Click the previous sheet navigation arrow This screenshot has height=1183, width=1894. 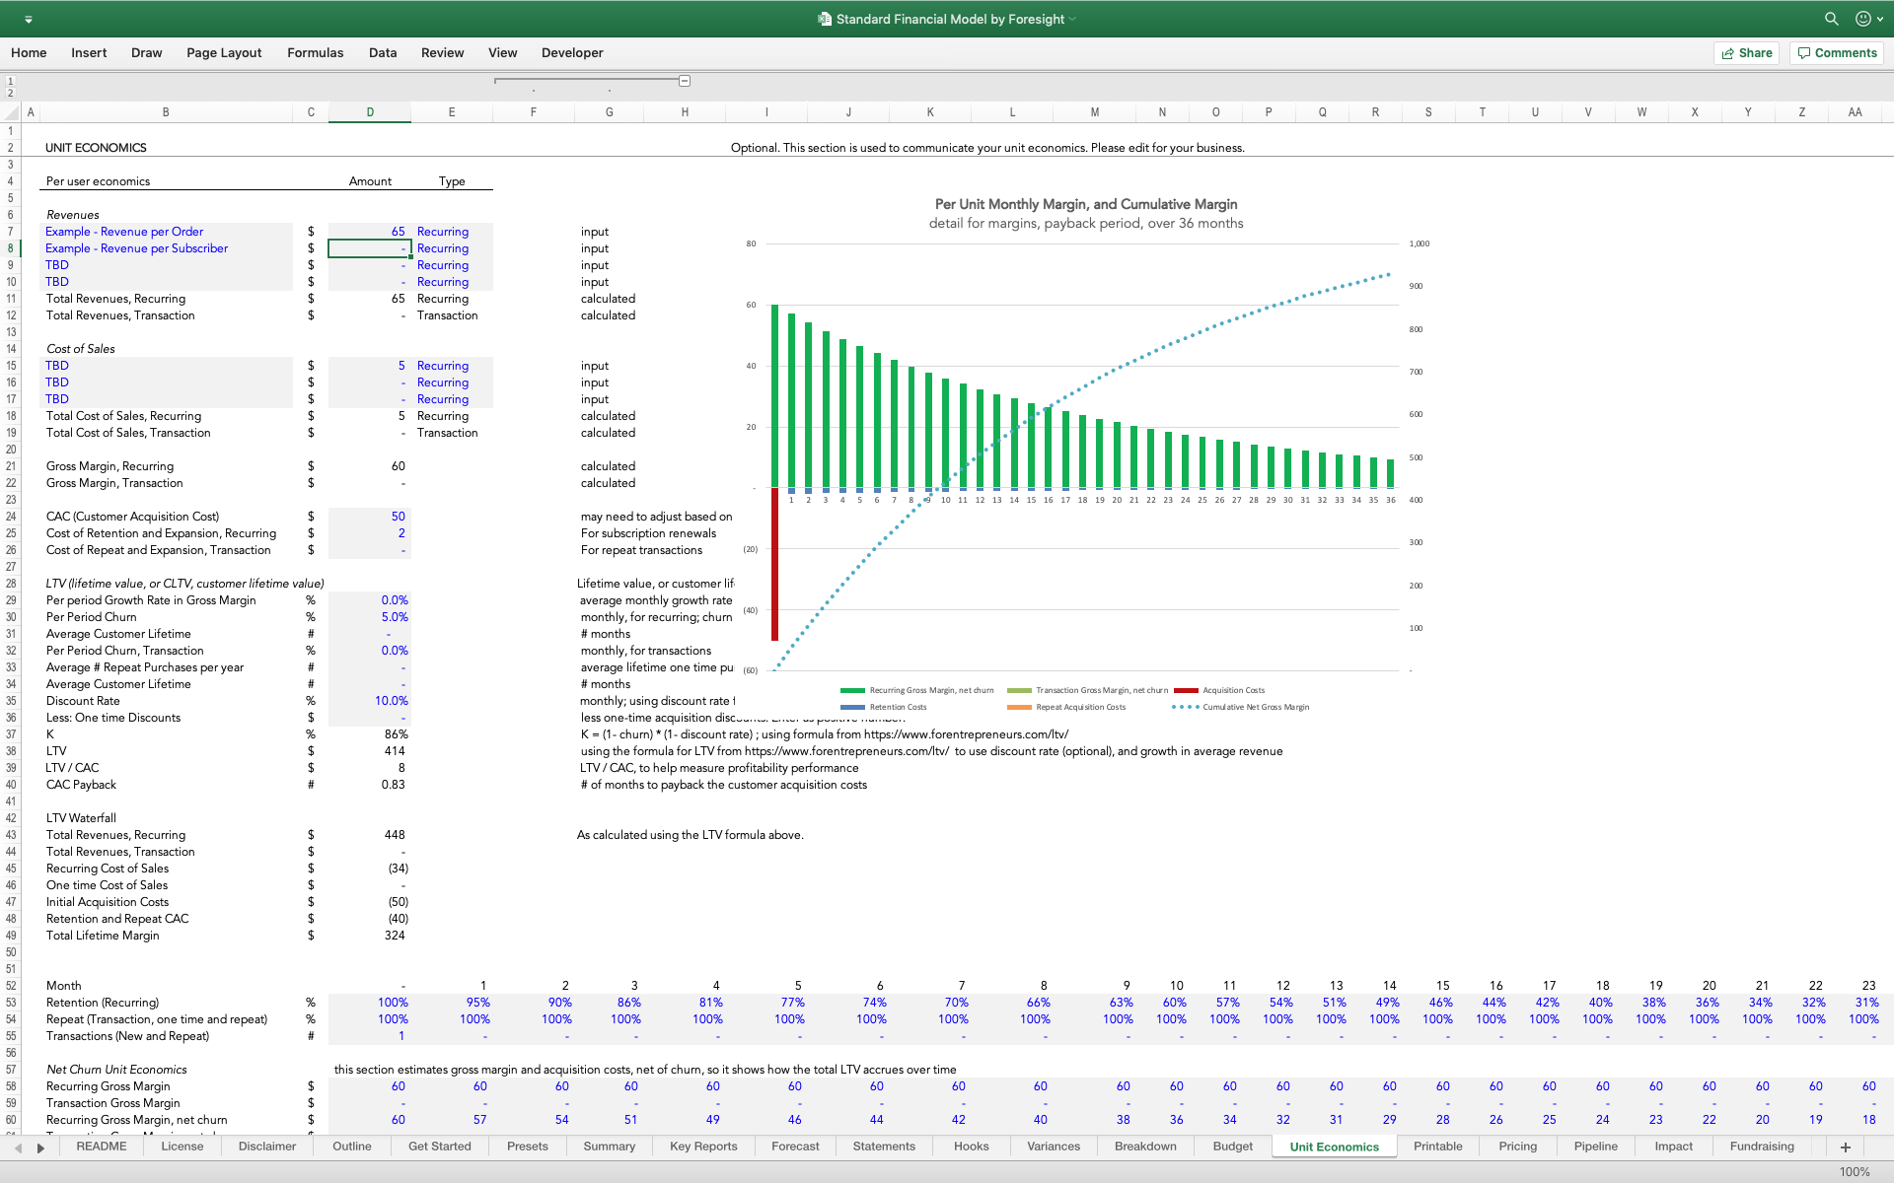pyautogui.click(x=19, y=1147)
